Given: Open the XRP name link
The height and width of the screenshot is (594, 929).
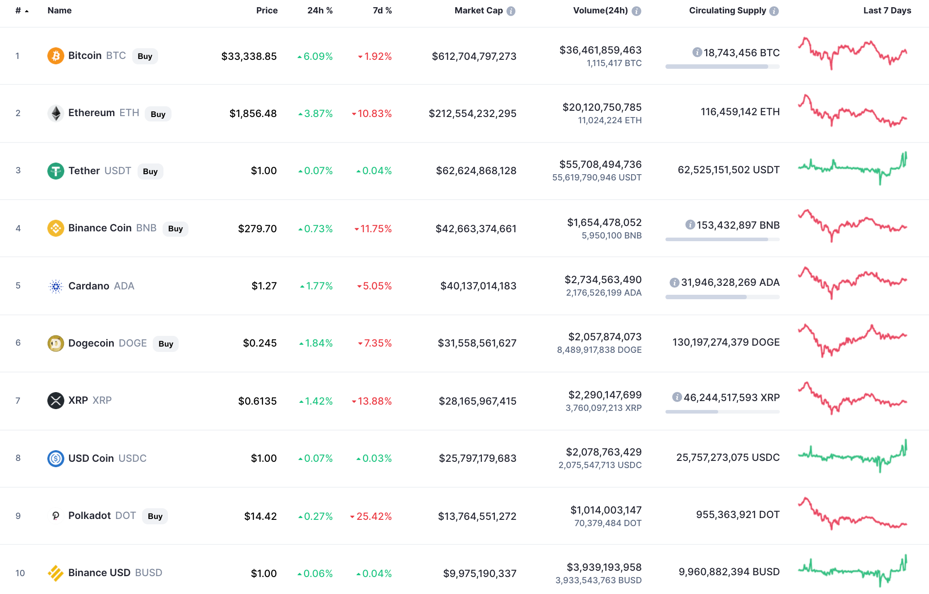Looking at the screenshot, I should click(x=90, y=400).
